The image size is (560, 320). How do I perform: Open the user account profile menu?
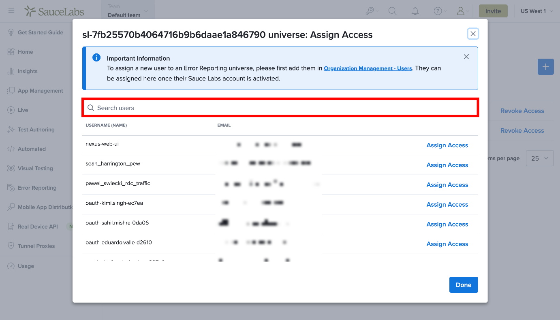(463, 11)
